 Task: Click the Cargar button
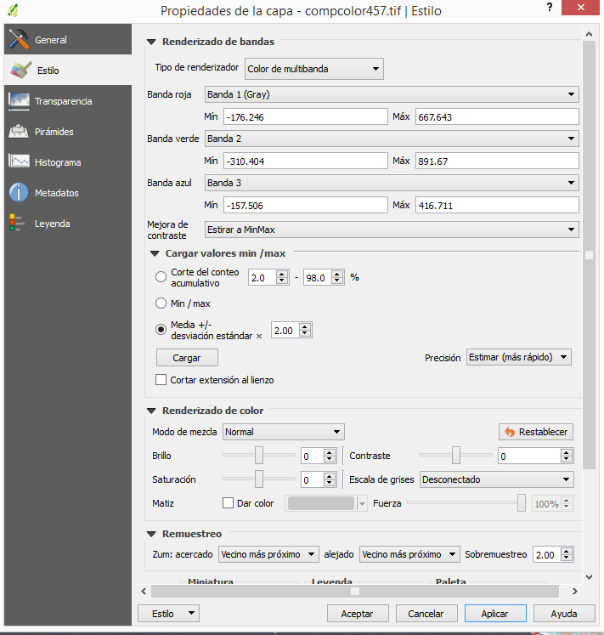187,358
